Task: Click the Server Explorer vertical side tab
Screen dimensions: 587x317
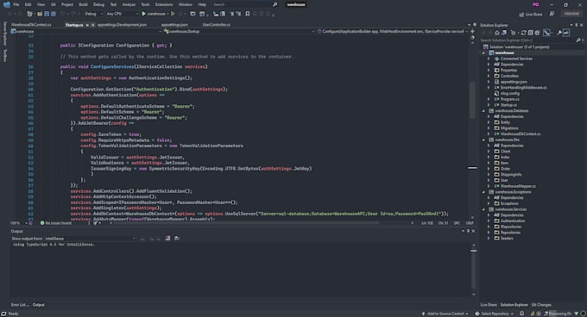Action: pos(5,34)
